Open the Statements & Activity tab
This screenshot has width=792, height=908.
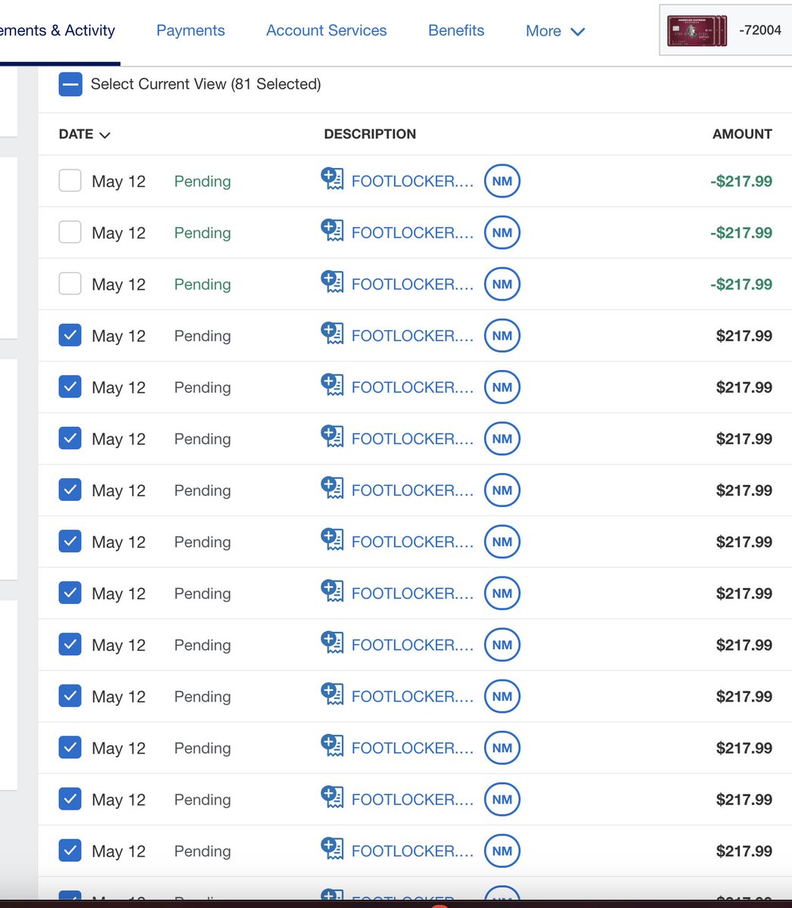point(57,31)
